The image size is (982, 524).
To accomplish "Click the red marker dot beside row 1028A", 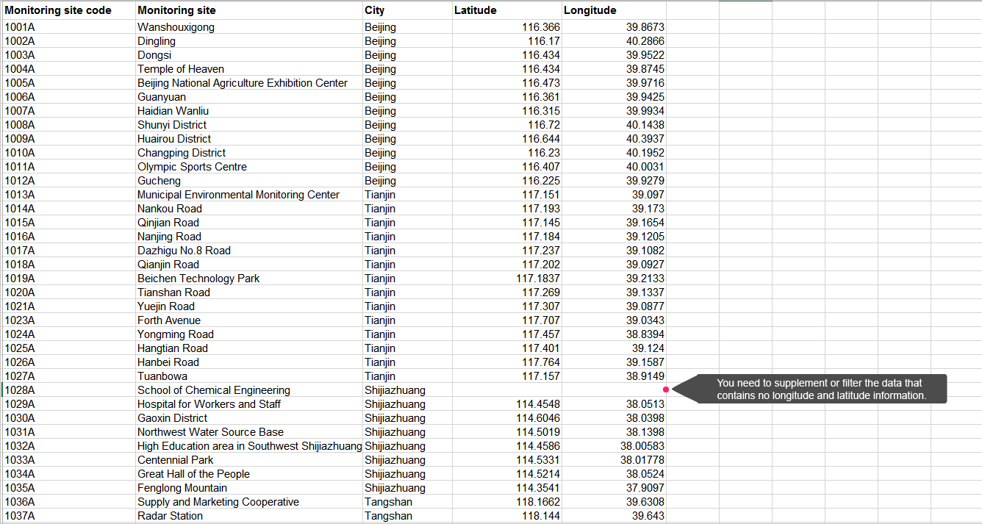I will 665,390.
